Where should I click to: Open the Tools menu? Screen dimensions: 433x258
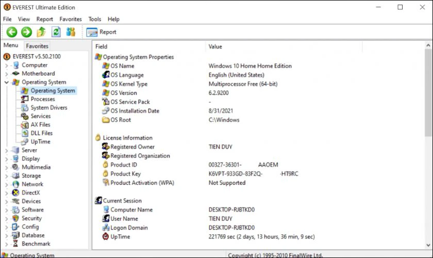(94, 19)
